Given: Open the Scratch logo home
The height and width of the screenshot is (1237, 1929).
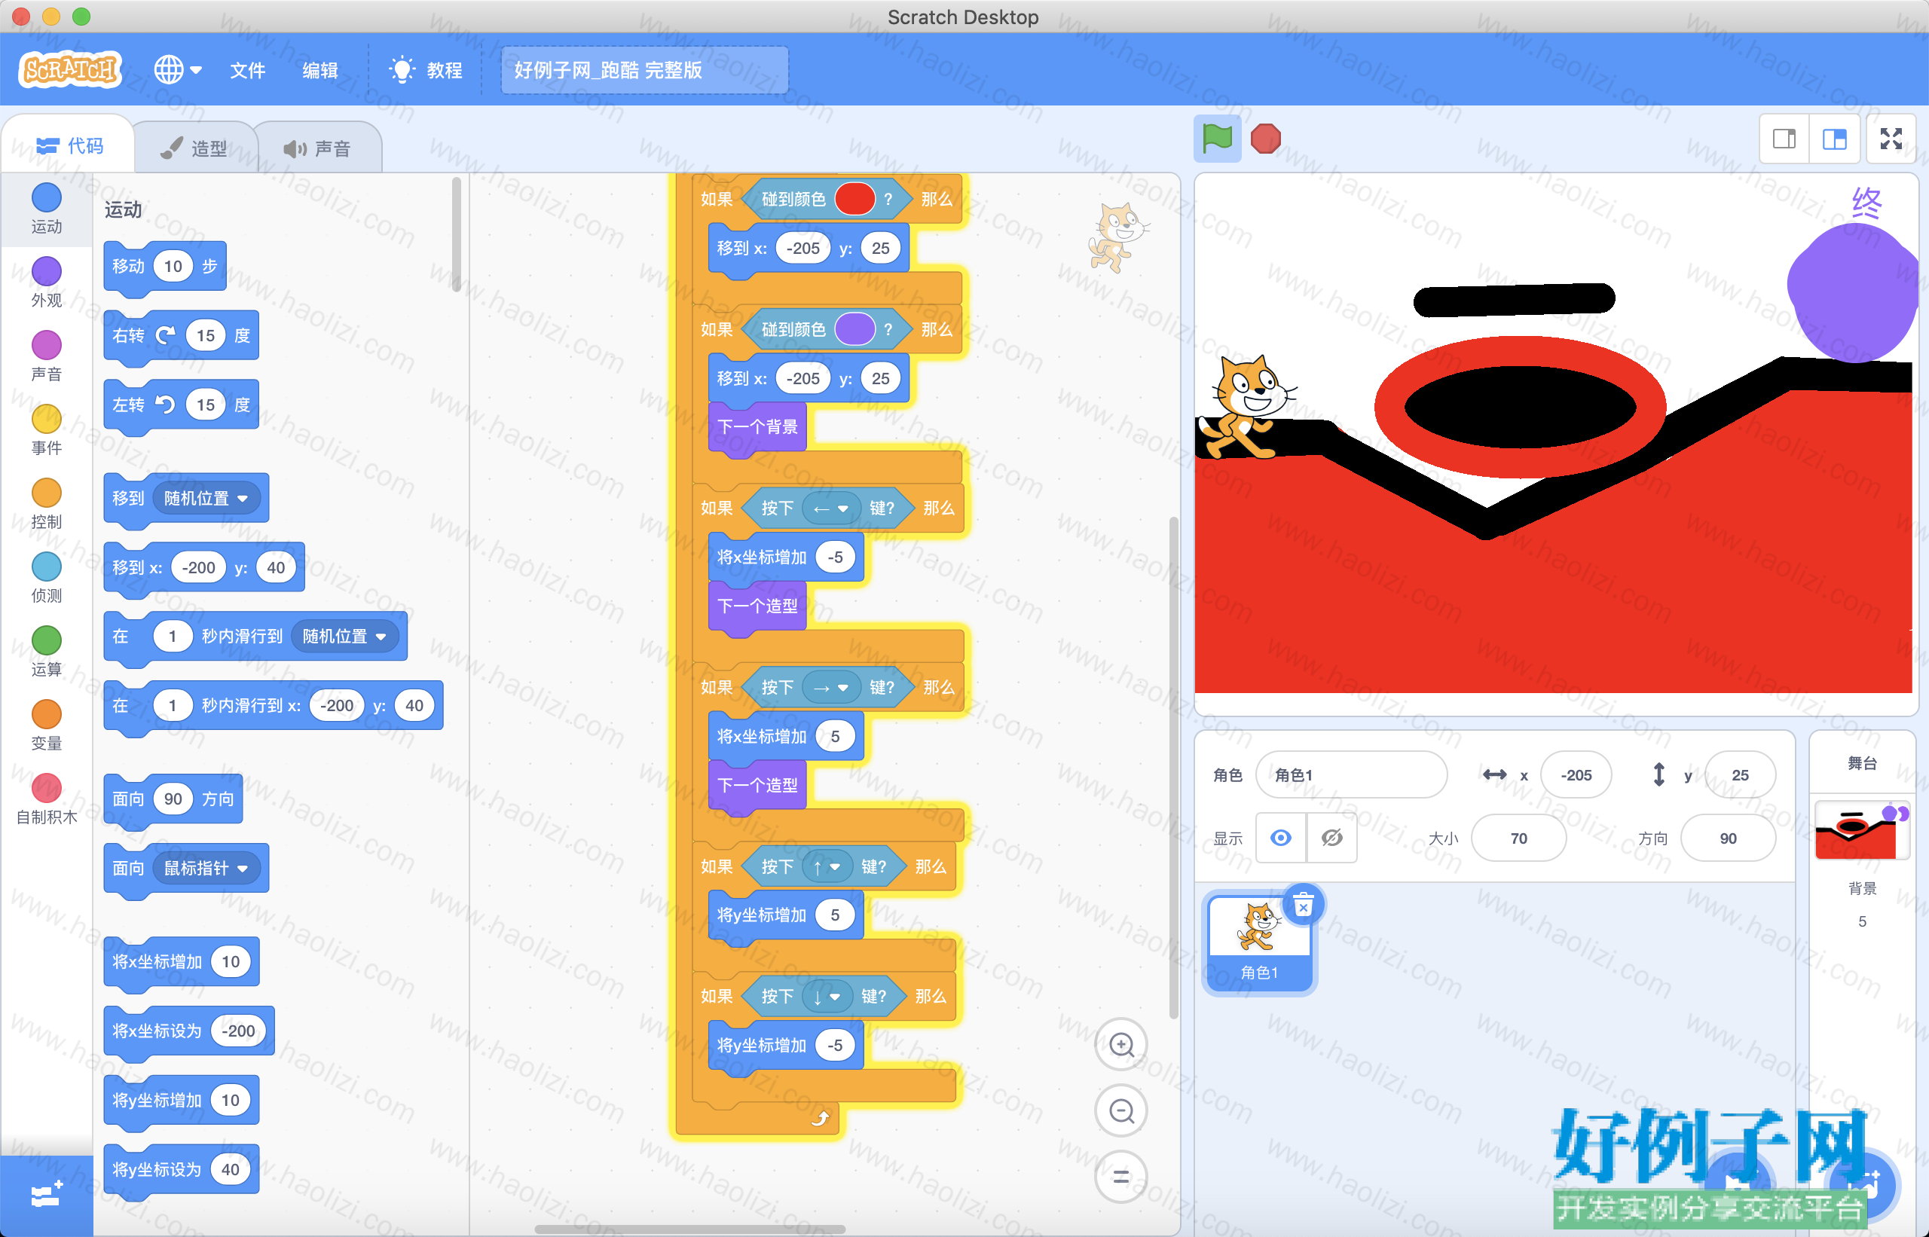Looking at the screenshot, I should click(70, 70).
